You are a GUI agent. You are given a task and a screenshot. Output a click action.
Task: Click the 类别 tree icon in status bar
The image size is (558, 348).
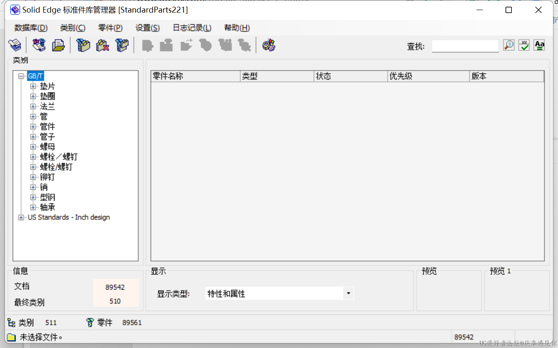click(12, 323)
